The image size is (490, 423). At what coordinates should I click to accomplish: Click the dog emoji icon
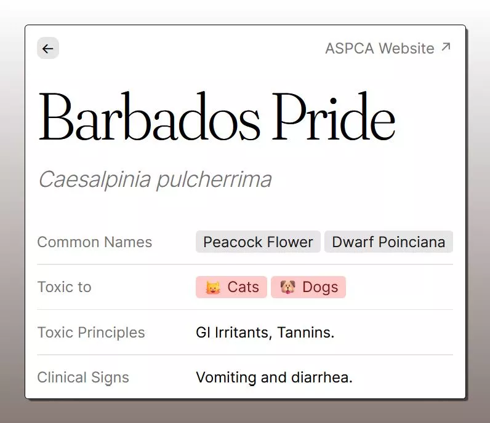287,287
